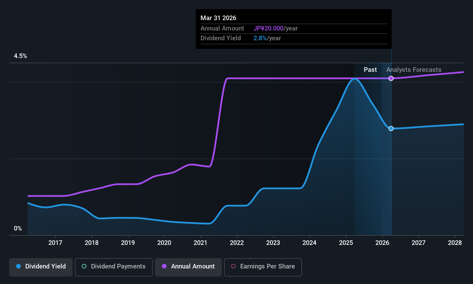
Task: Enable the Earnings Per Share series
Action: click(263, 267)
